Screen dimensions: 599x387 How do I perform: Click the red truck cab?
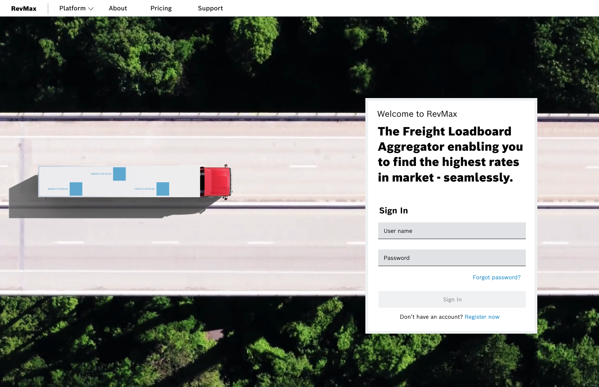pyautogui.click(x=217, y=182)
